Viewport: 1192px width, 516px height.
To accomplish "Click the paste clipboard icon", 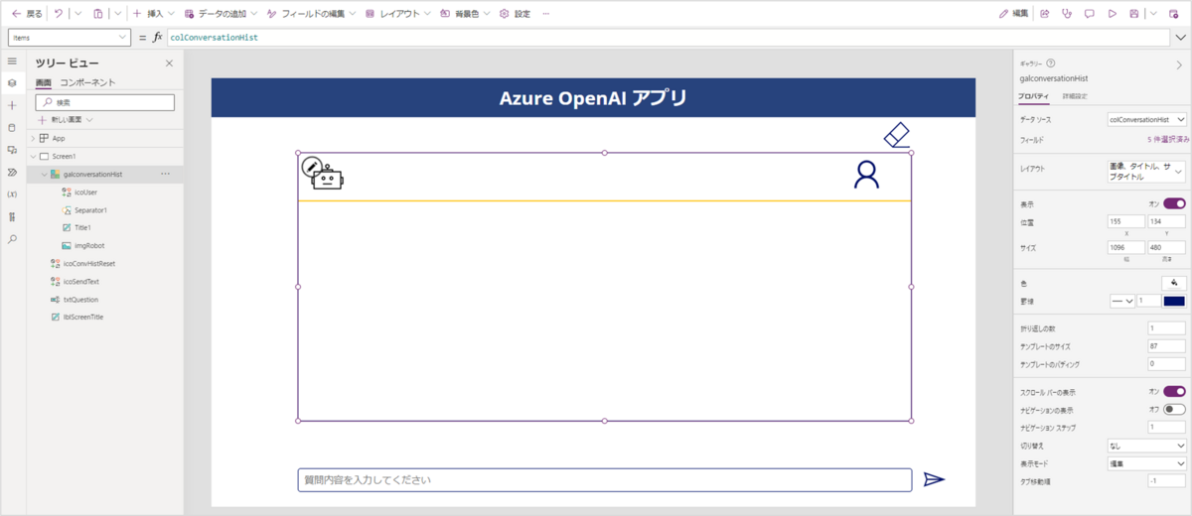I will (97, 14).
